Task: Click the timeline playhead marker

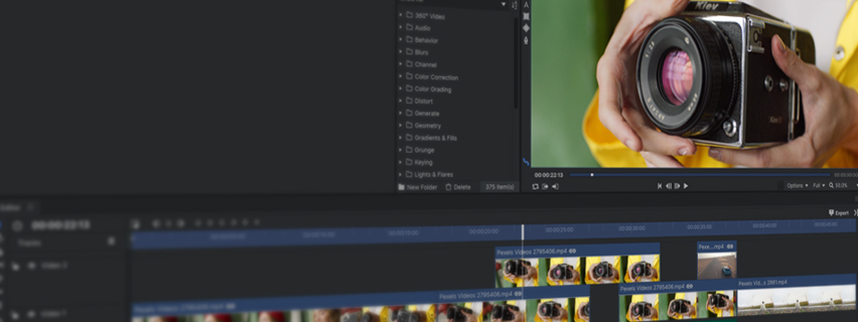Action: [x=523, y=232]
